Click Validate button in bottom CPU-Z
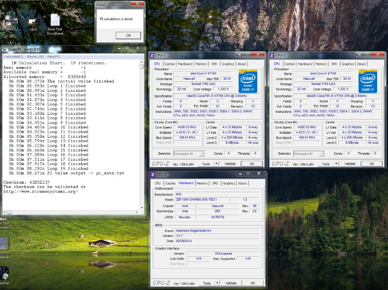 click(231, 283)
